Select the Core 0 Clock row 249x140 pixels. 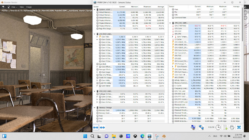point(130,42)
